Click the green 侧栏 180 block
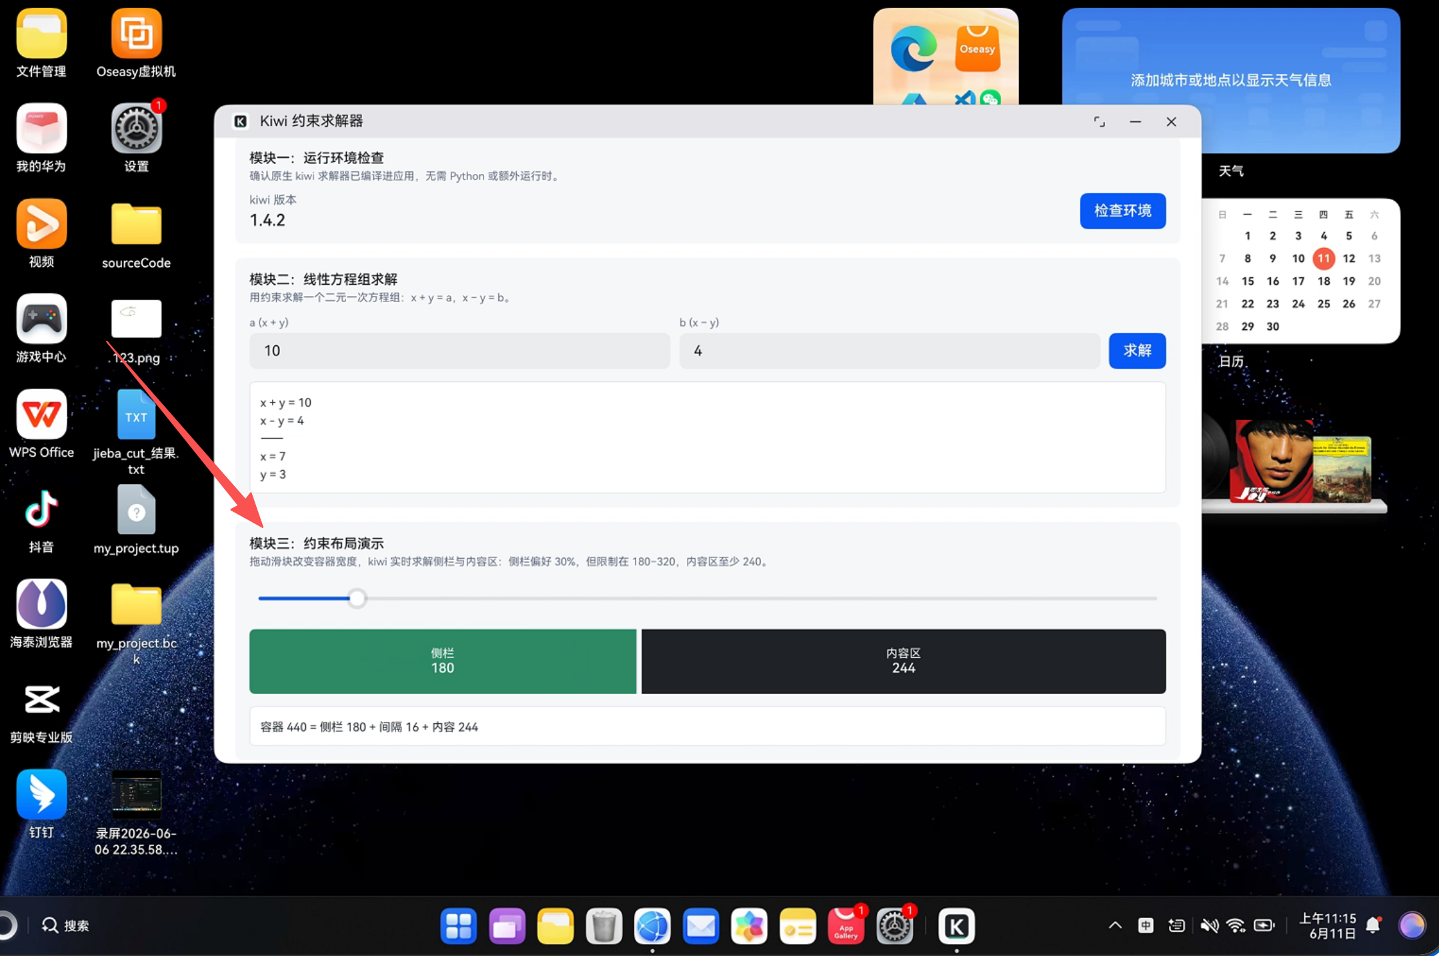Screen dimensions: 1439x956 (x=443, y=661)
